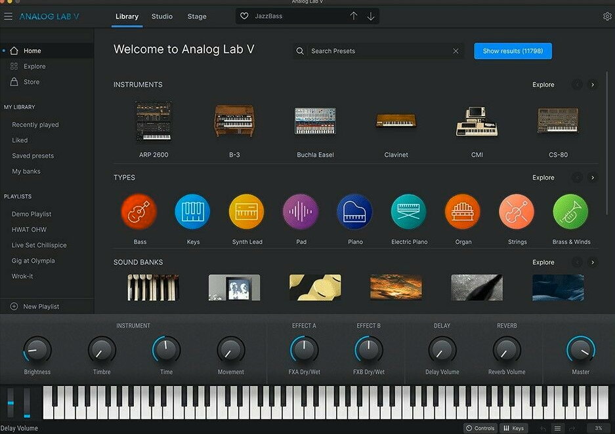Choose the Organ type icon
This screenshot has width=615, height=434.
coord(463,212)
